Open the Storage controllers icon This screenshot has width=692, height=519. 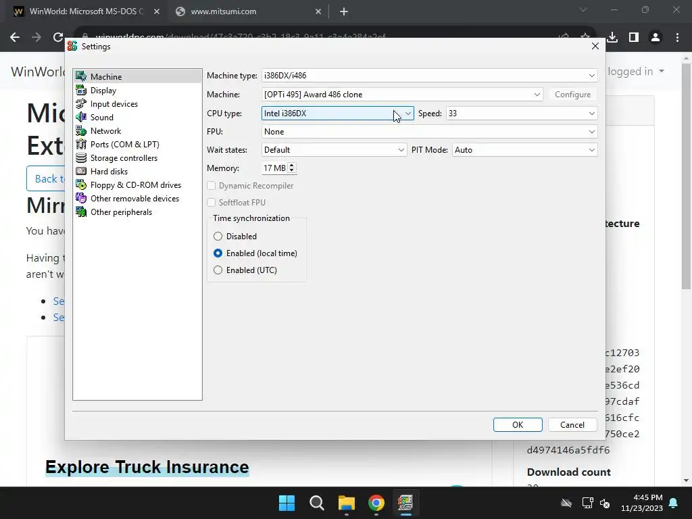click(81, 157)
